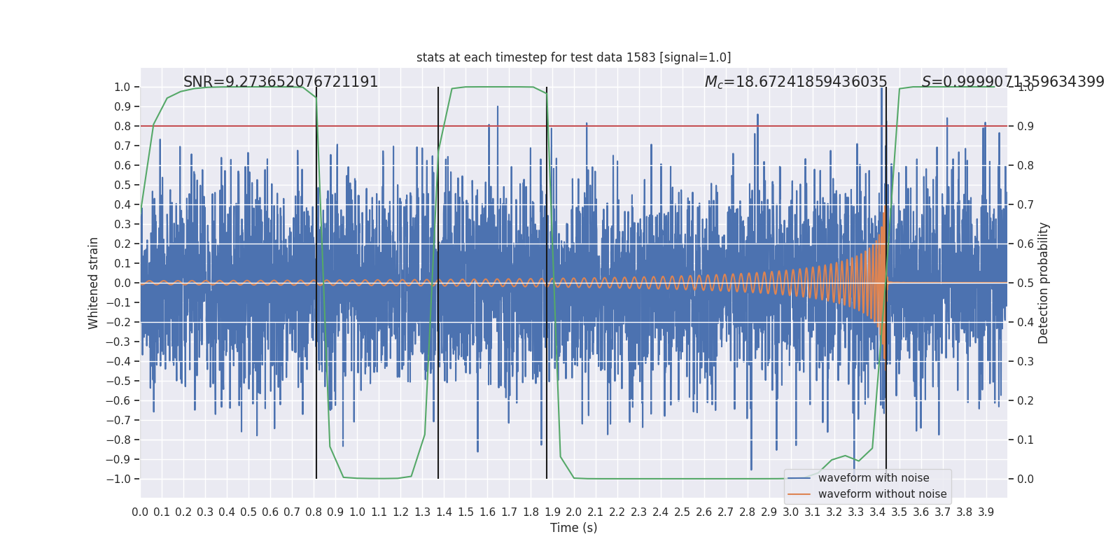Click the 0.5 tick on probability axis
The width and height of the screenshot is (1120, 560).
pos(1025,283)
